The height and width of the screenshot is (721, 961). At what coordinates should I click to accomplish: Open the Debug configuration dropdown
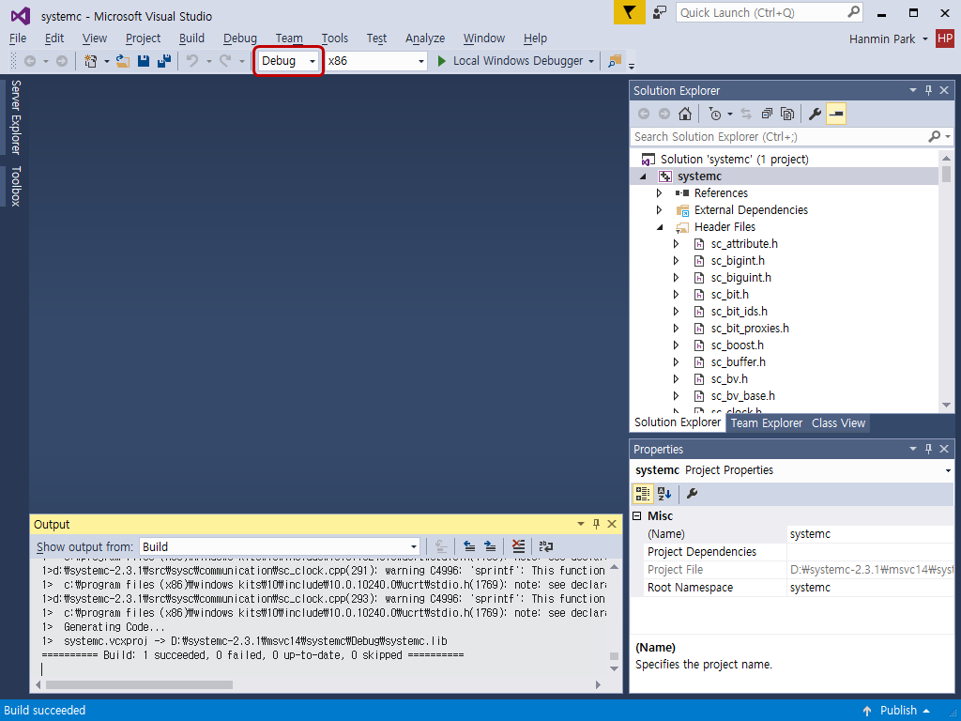311,60
